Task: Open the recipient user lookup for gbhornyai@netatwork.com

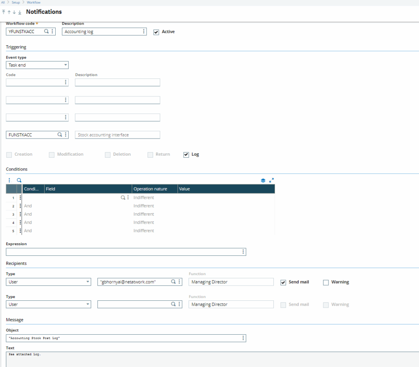Action: click(x=172, y=282)
